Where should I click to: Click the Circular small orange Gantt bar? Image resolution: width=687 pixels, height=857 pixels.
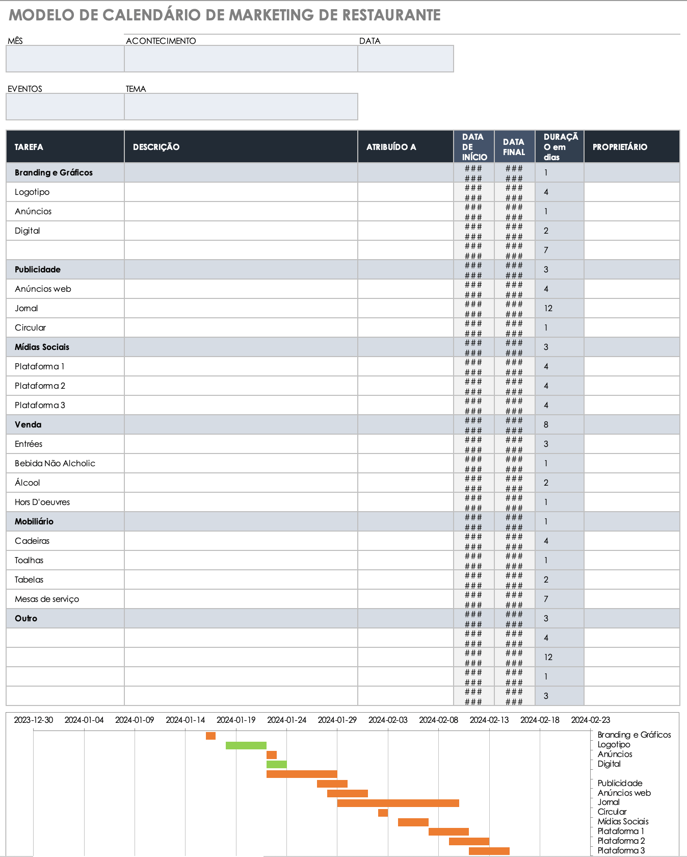(x=383, y=813)
